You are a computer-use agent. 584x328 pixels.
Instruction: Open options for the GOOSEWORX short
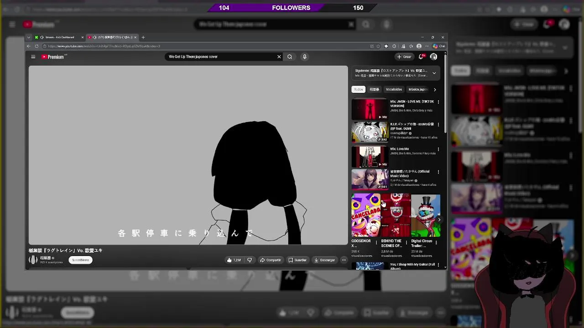pyautogui.click(x=376, y=243)
